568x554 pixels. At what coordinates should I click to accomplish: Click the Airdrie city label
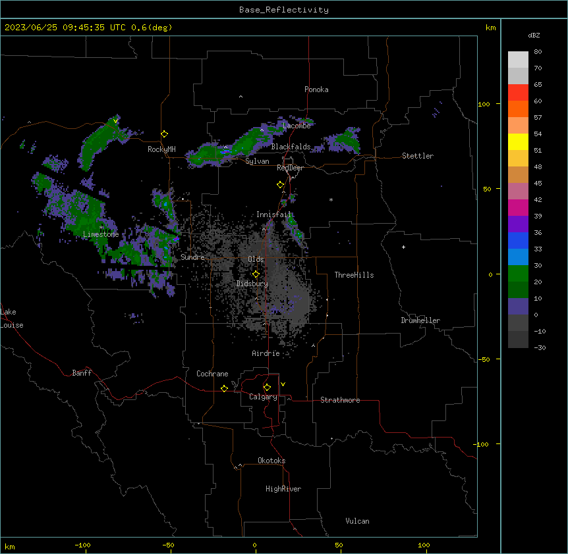point(266,353)
